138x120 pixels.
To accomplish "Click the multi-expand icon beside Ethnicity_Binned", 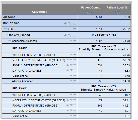I will [x=69, y=35].
